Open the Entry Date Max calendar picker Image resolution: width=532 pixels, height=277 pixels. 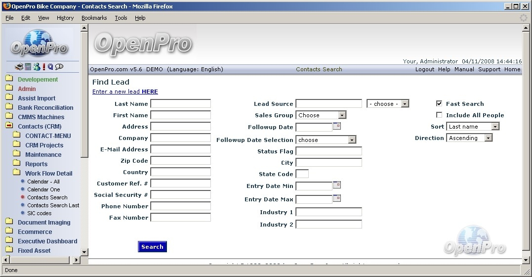pyautogui.click(x=337, y=198)
